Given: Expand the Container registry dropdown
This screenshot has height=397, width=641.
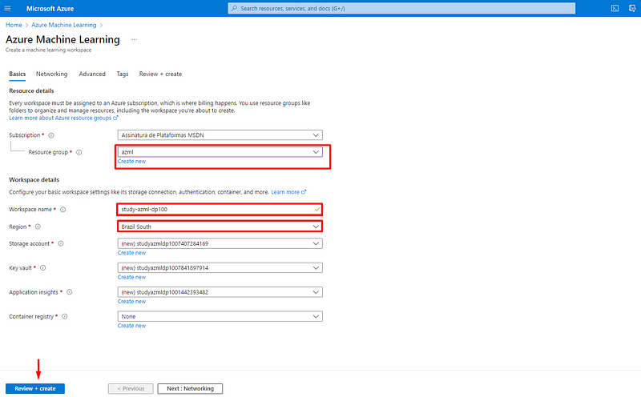Looking at the screenshot, I should tap(316, 316).
